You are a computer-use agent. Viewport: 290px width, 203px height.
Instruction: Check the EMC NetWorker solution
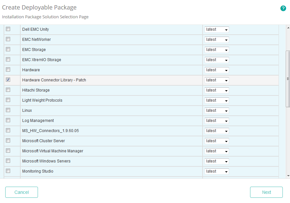coord(8,39)
